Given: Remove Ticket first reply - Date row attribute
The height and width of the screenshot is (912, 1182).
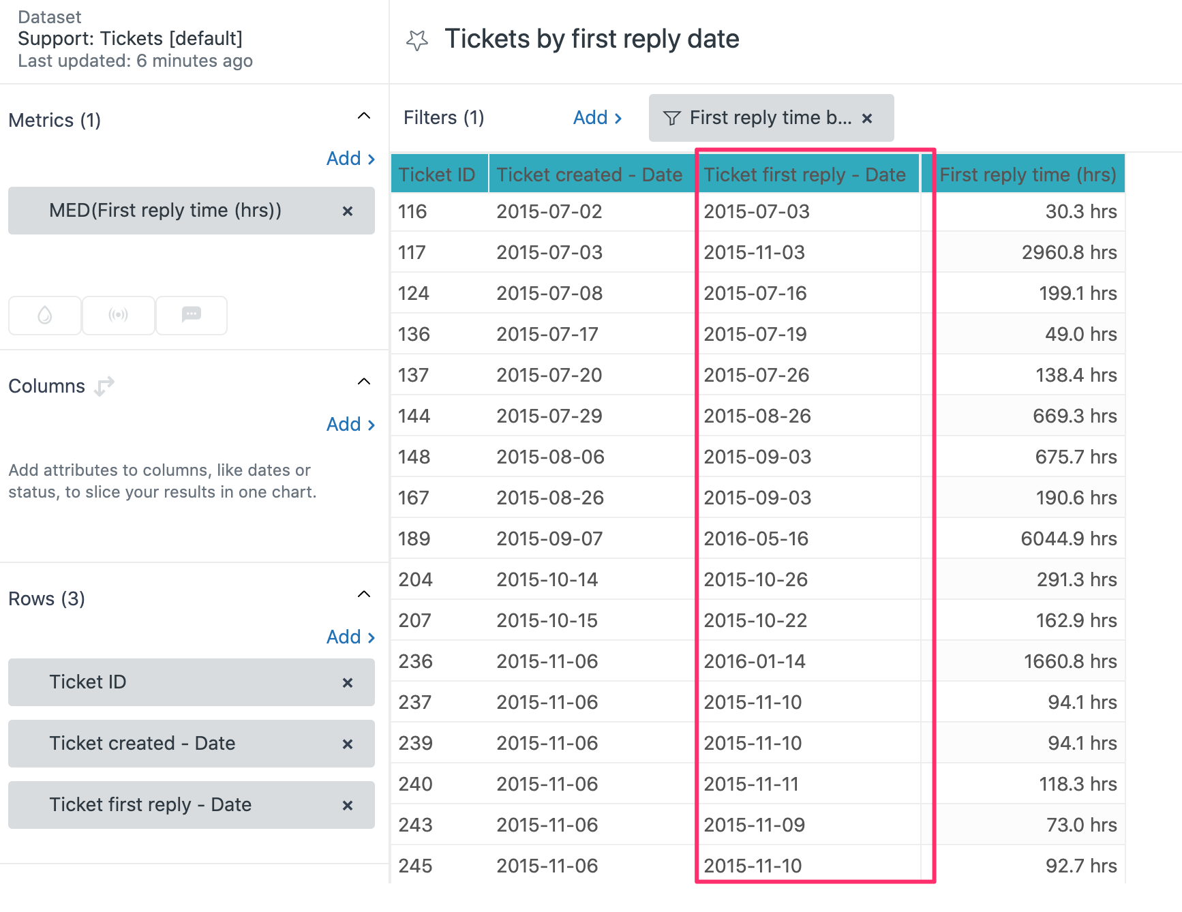Looking at the screenshot, I should tap(348, 806).
